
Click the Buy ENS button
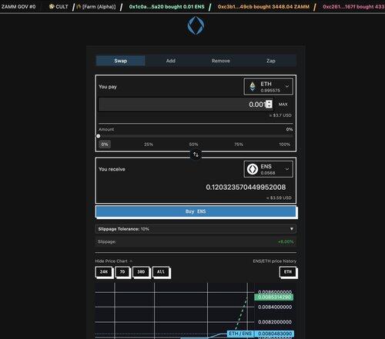coord(196,211)
